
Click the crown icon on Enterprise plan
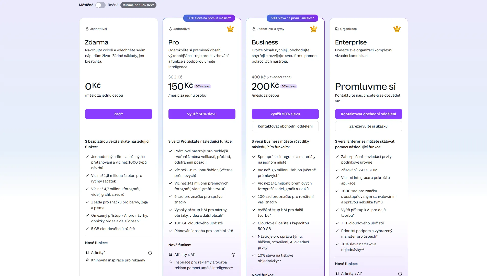pyautogui.click(x=397, y=29)
